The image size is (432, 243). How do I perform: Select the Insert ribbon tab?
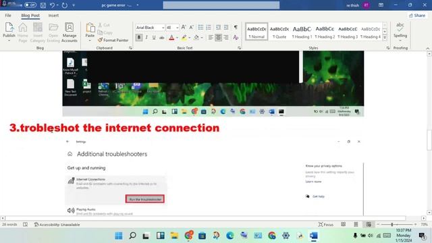pos(53,16)
